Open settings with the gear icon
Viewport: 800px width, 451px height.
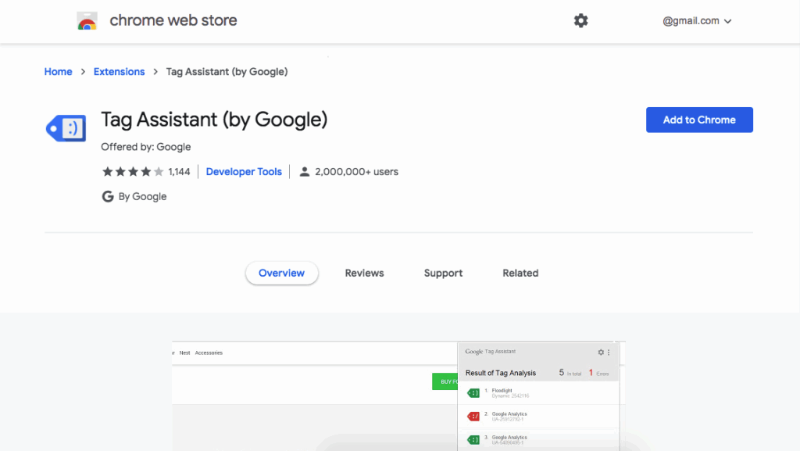pyautogui.click(x=580, y=20)
